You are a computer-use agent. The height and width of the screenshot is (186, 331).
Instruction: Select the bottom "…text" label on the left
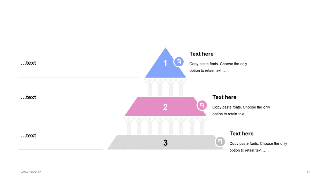click(28, 135)
